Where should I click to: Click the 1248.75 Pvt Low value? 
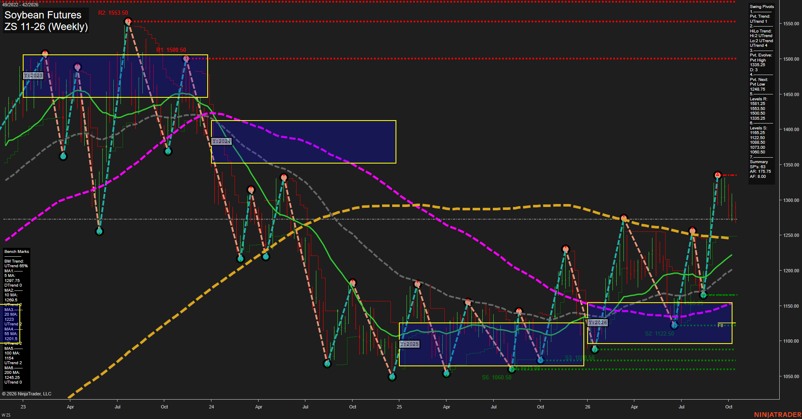click(757, 89)
